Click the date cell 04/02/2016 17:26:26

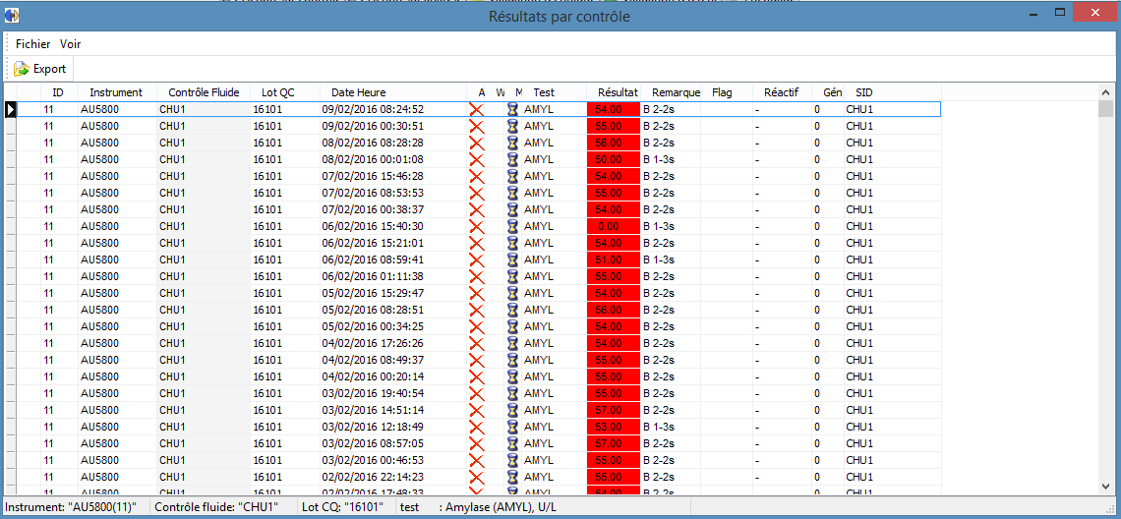coord(392,343)
